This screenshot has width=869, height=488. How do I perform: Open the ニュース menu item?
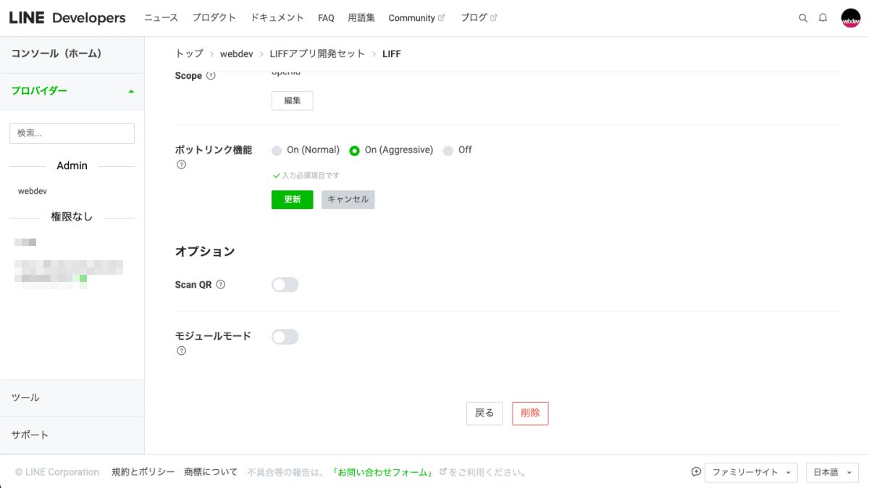pos(161,18)
